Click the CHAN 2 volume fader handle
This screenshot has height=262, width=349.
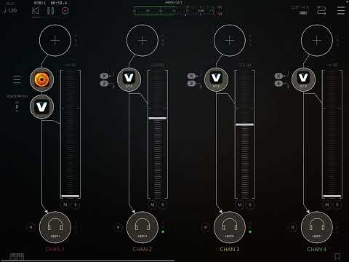[x=158, y=119]
